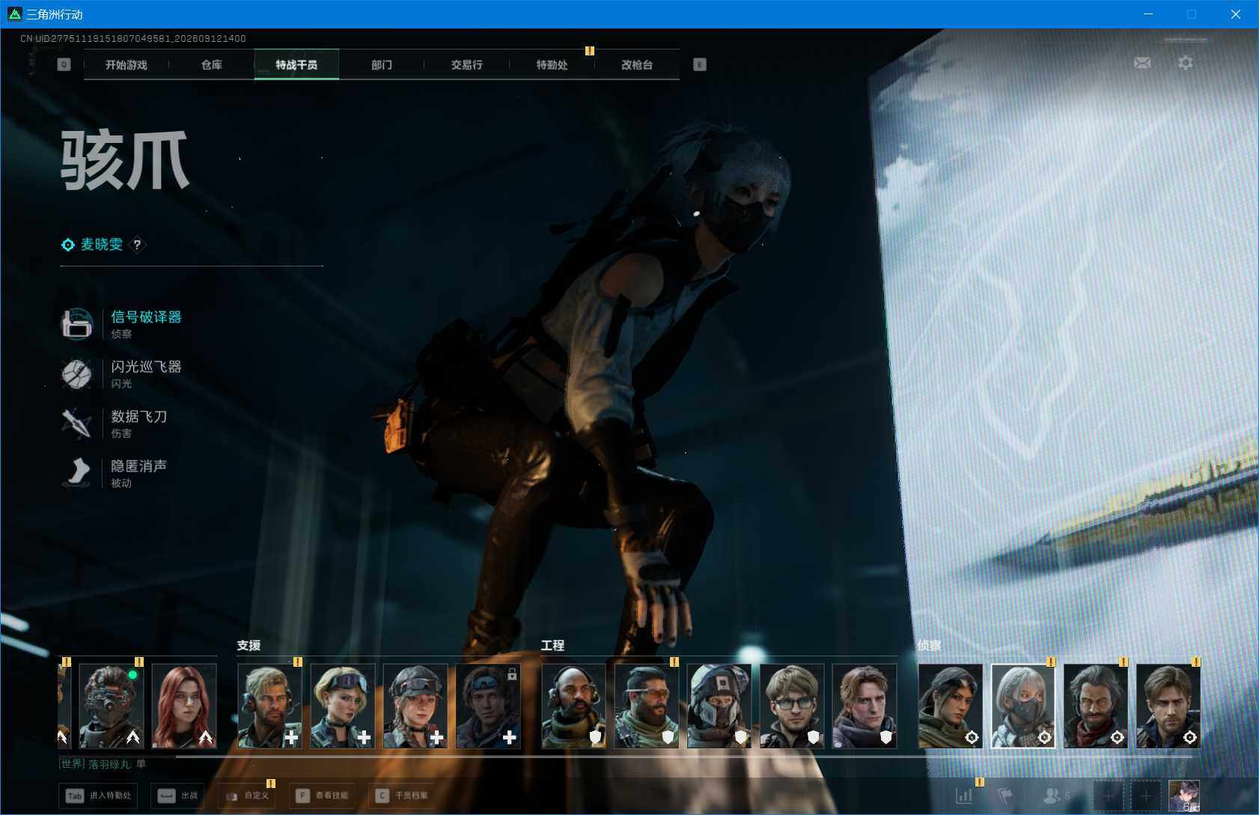Open the player avatar in bottom corner
Image resolution: width=1259 pixels, height=815 pixels.
point(1184,796)
